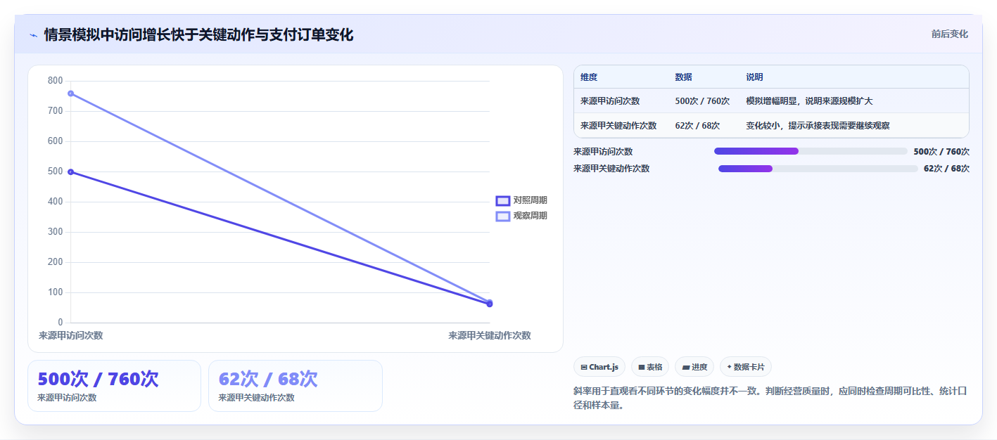The height and width of the screenshot is (440, 997).
Task: Click the y-axis value 800
Action: point(55,81)
